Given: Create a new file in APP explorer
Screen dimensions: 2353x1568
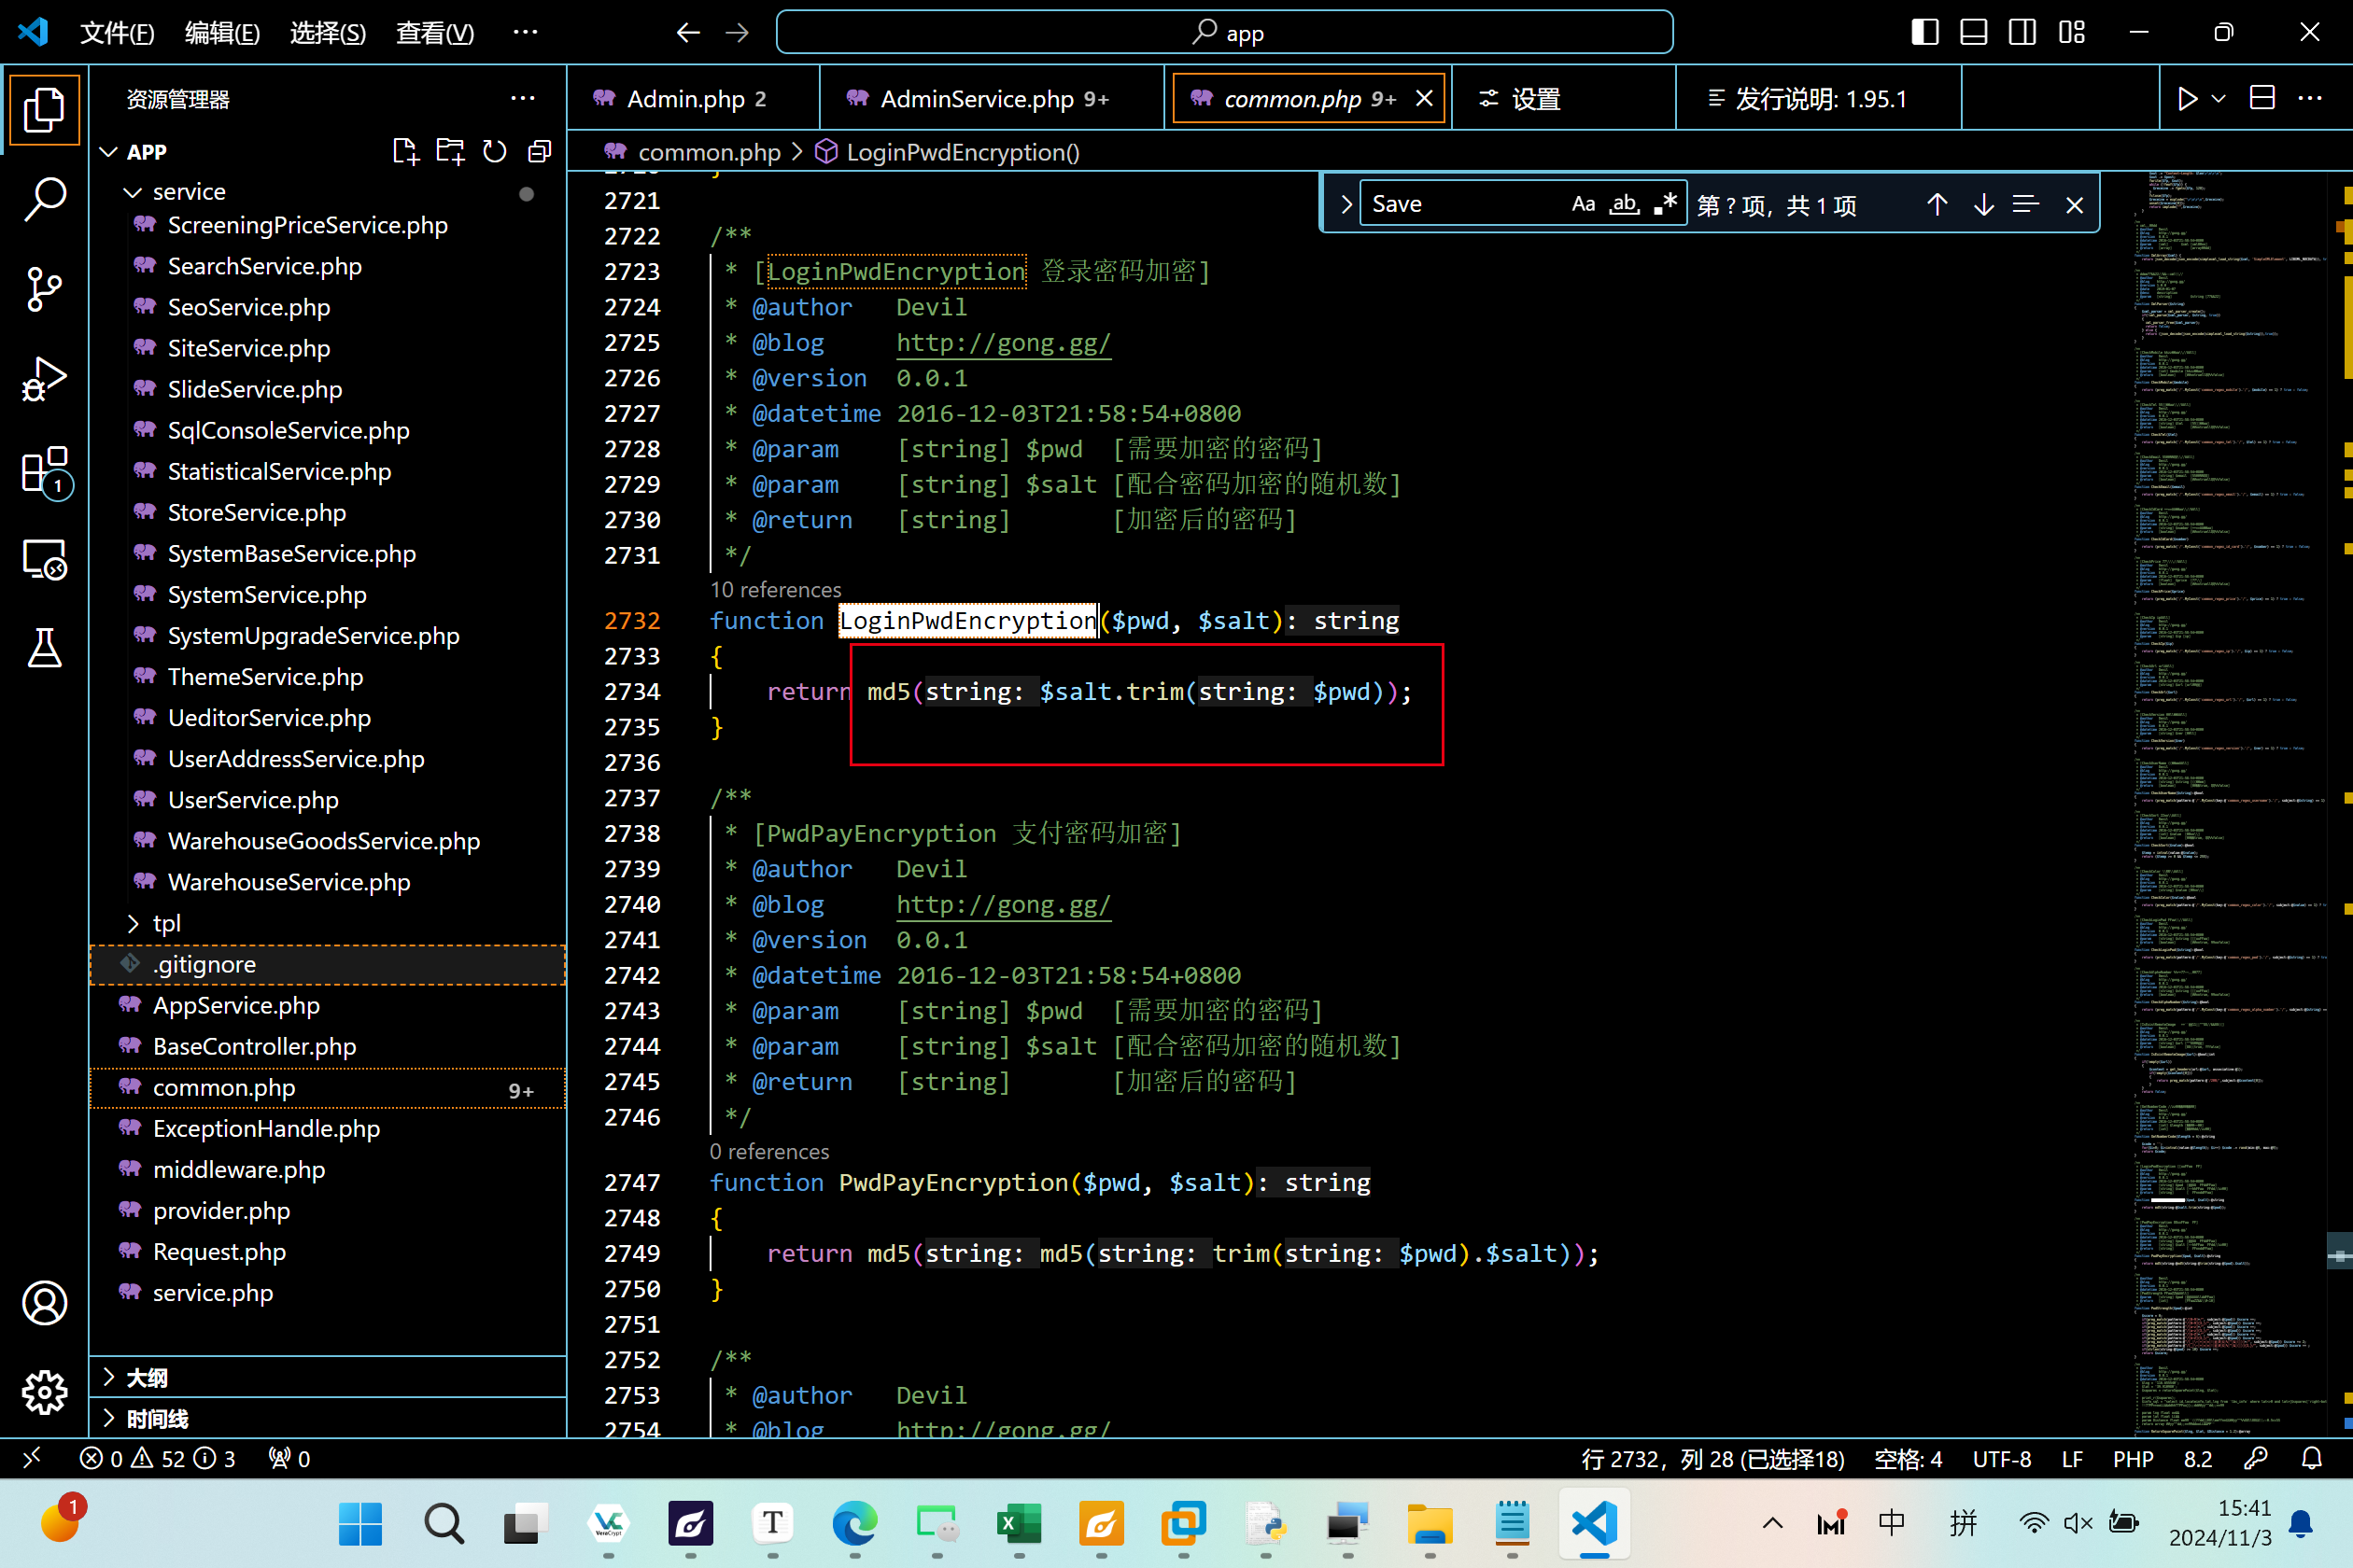Looking at the screenshot, I should tap(405, 151).
